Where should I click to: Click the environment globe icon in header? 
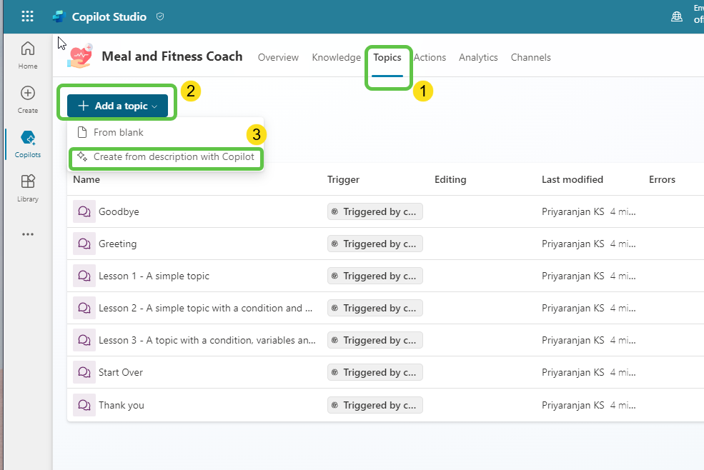tap(676, 16)
